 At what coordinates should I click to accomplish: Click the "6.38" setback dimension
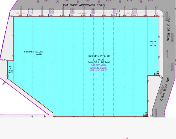(x=161, y=77)
